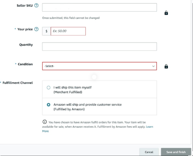Focus the Seller SKU input field
This screenshot has height=156, width=193.
pyautogui.click(x=100, y=8)
